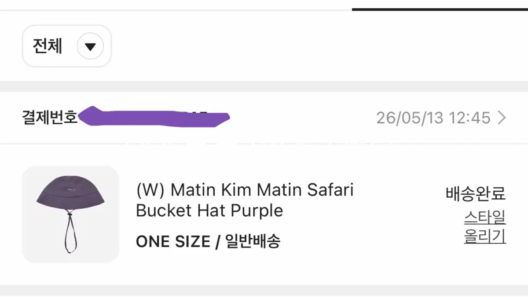The height and width of the screenshot is (297, 528).
Task: Click the 스타일 link text
Action: [x=485, y=217]
